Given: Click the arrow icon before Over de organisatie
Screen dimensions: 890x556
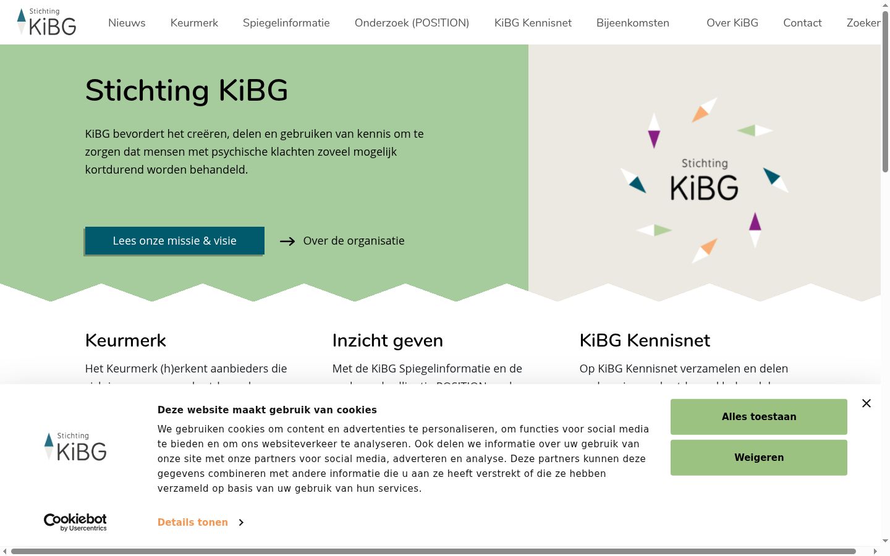Looking at the screenshot, I should [287, 242].
